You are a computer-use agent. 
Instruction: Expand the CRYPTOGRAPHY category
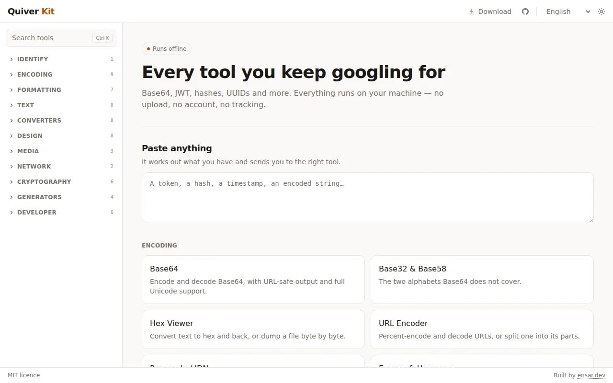[x=61, y=181]
